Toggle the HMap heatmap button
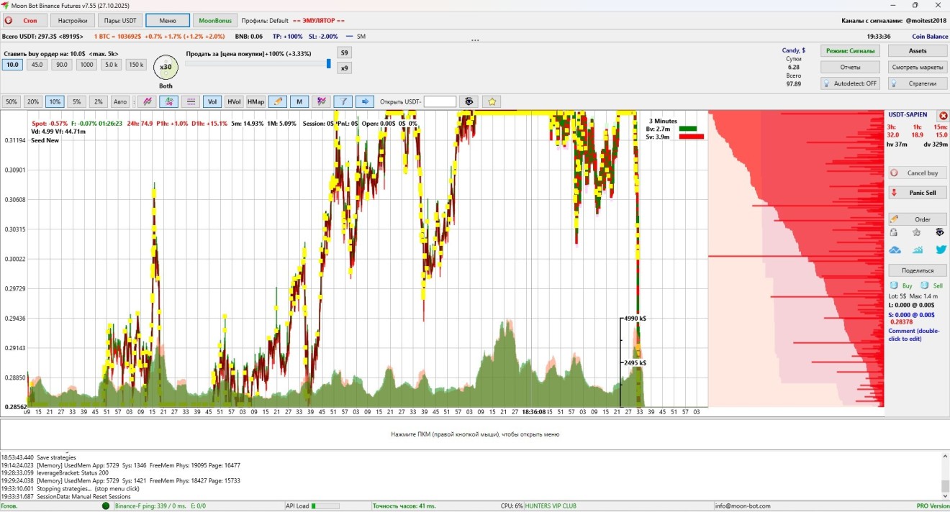 click(x=255, y=101)
